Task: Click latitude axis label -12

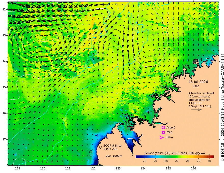Action: [4, 9]
